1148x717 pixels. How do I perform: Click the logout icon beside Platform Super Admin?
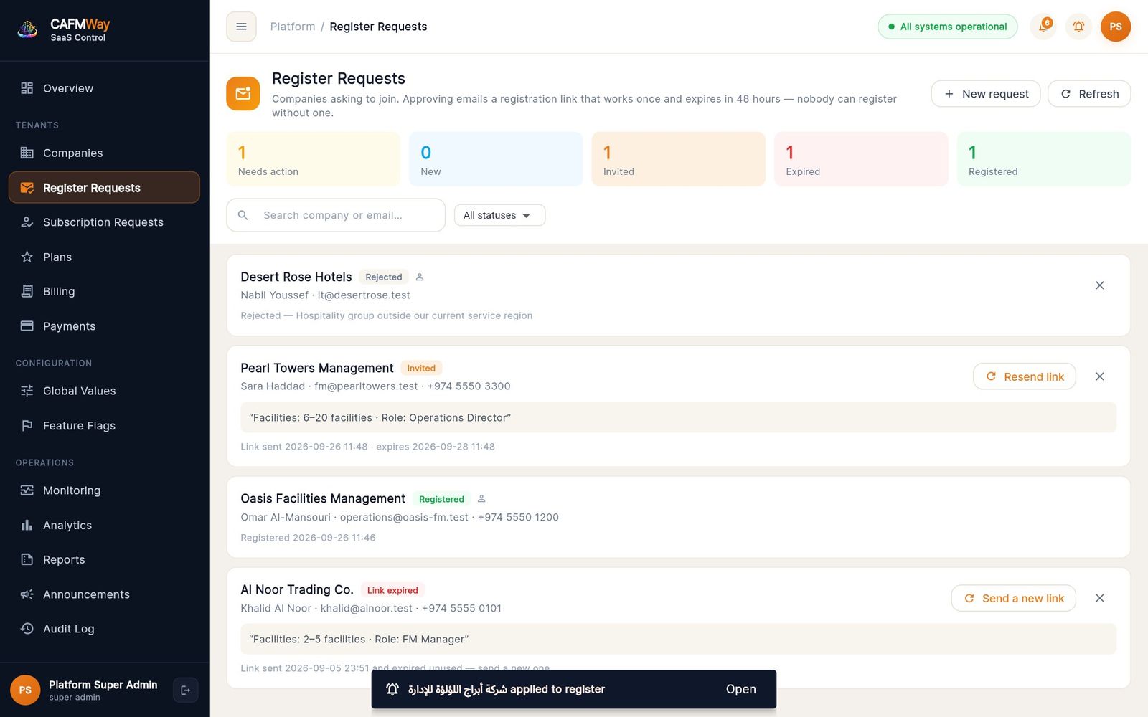[186, 690]
